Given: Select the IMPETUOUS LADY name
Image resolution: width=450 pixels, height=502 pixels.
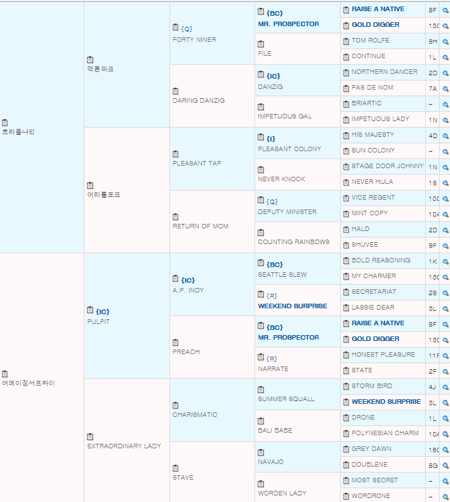Looking at the screenshot, I should (x=380, y=118).
